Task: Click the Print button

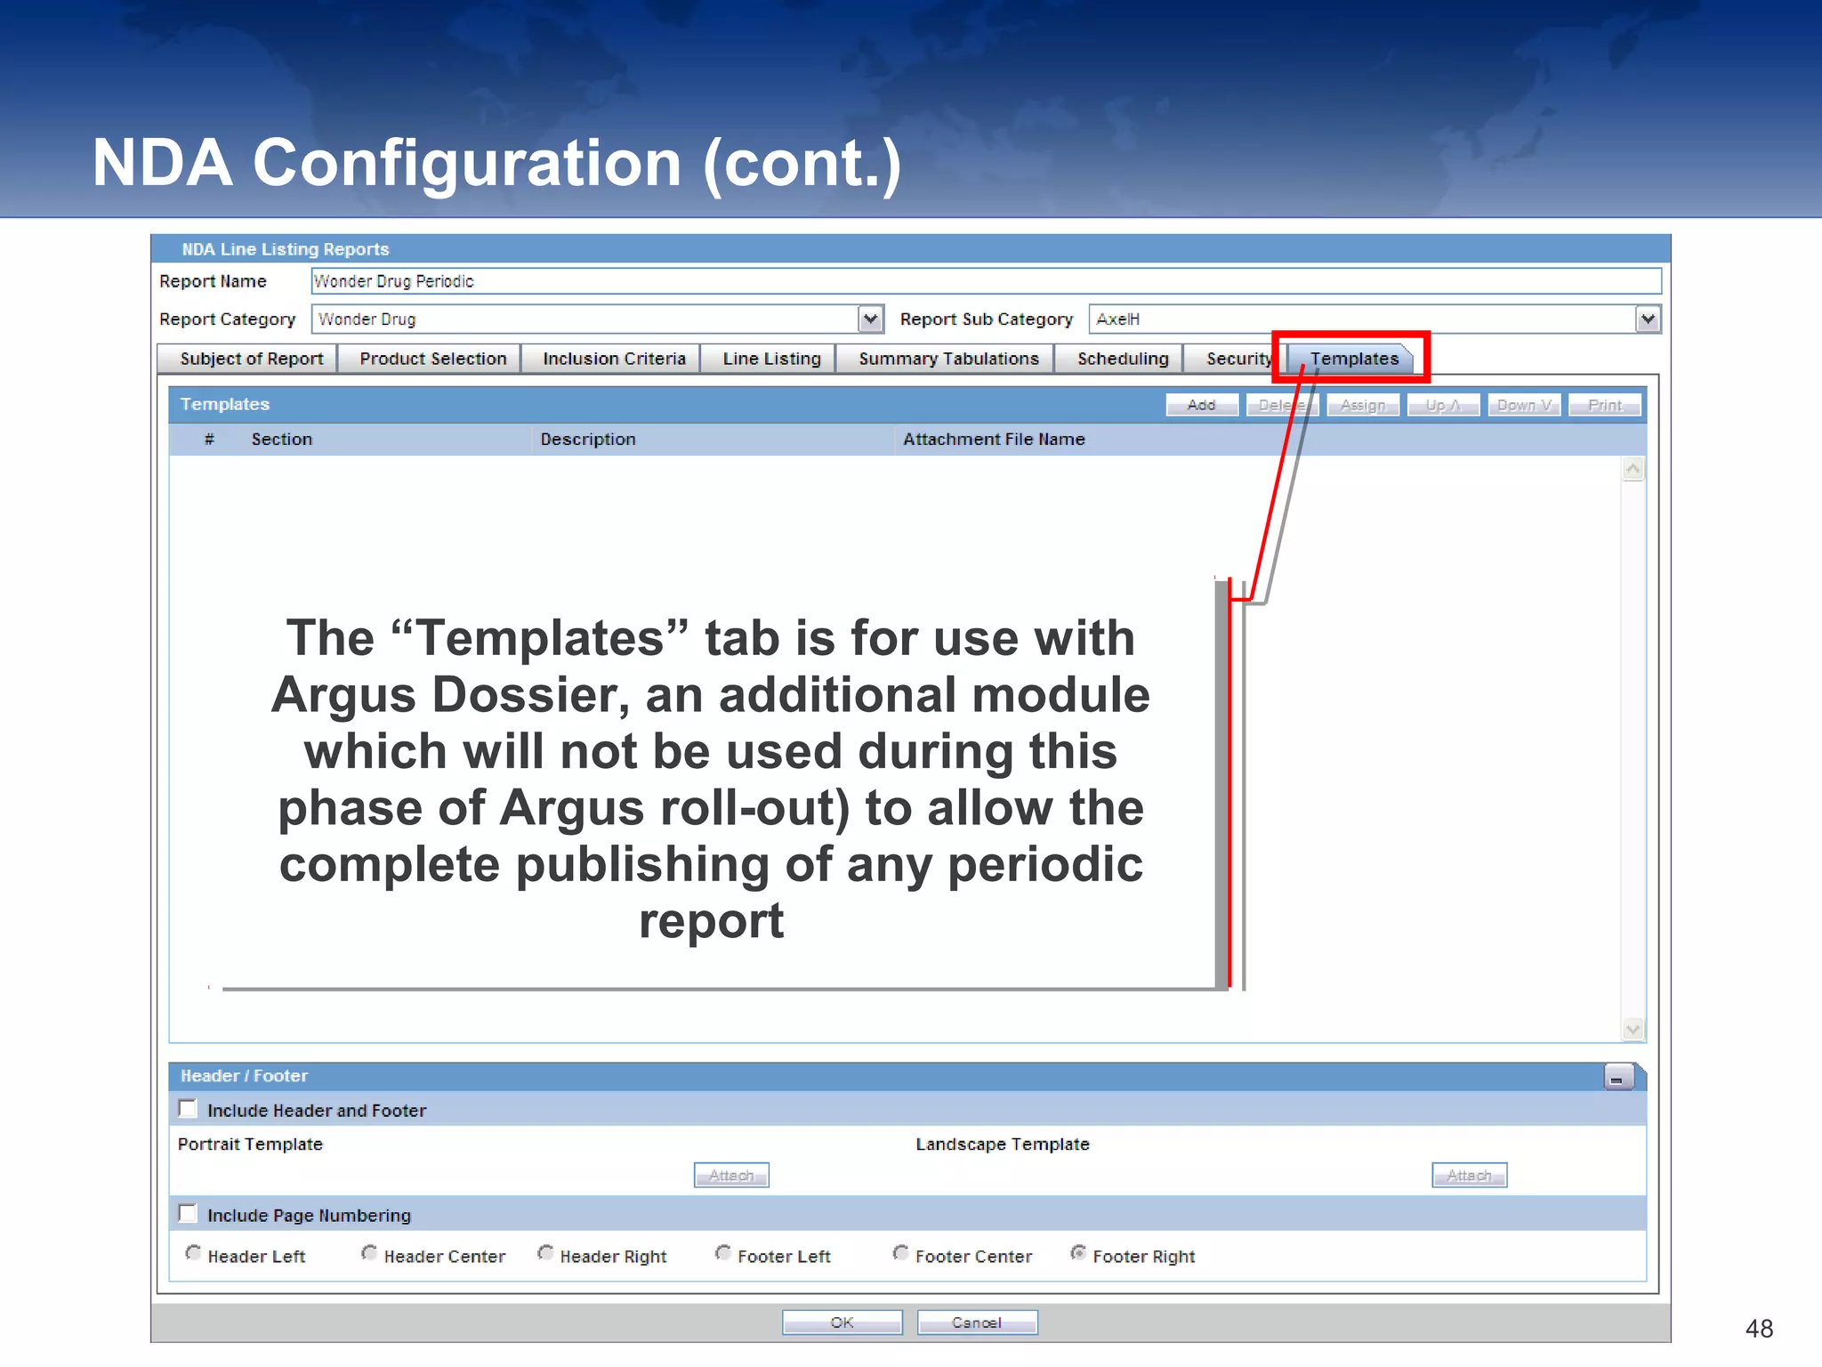Action: click(x=1605, y=405)
